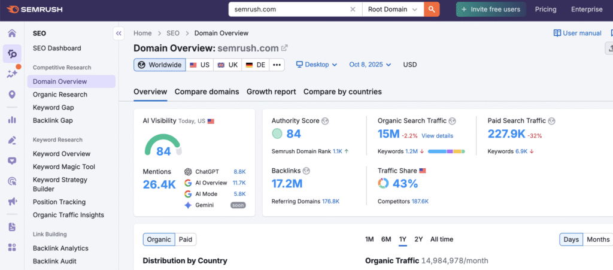Screen dimensions: 613x270
Task: Expand the Desktop device dropdown
Action: 317,65
